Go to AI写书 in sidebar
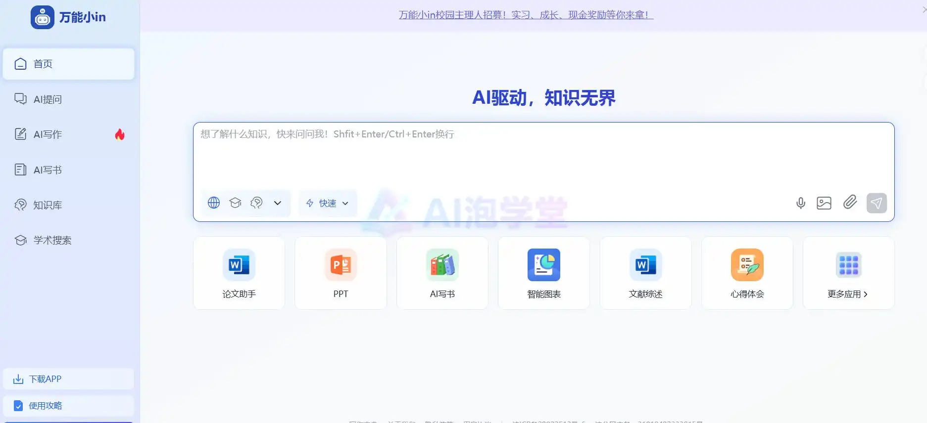This screenshot has height=423, width=927. pyautogui.click(x=69, y=170)
